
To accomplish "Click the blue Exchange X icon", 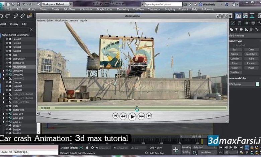I will pos(227,4).
